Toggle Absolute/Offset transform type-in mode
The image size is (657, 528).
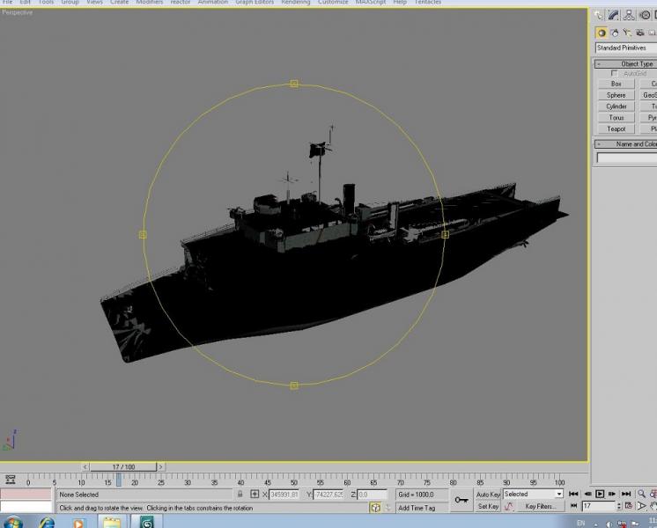[255, 495]
